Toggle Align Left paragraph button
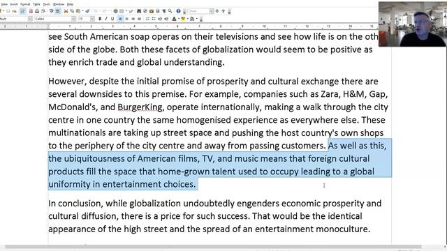The image size is (447, 251). (x=120, y=19)
